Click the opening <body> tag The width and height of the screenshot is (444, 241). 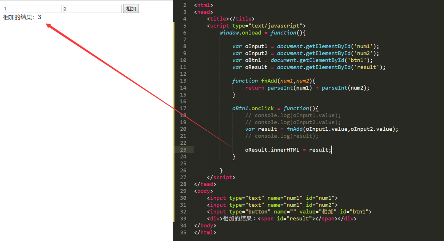pos(203,191)
